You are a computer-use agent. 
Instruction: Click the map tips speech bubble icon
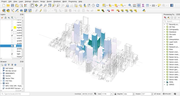click(159, 5)
